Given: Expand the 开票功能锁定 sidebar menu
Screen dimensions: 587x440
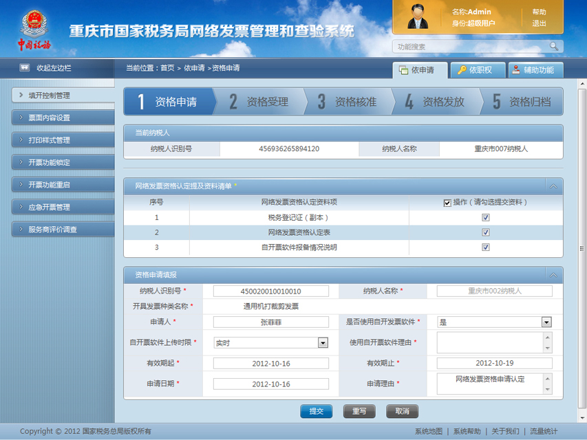Looking at the screenshot, I should coord(63,162).
